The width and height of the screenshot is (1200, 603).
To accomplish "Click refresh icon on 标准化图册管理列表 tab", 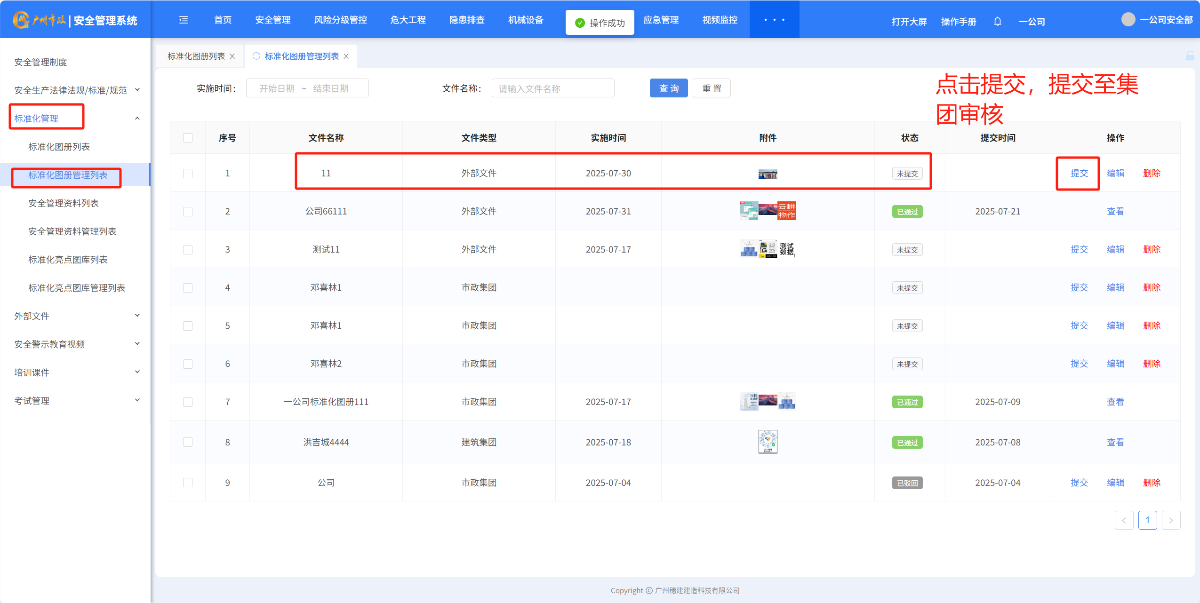I will 256,56.
